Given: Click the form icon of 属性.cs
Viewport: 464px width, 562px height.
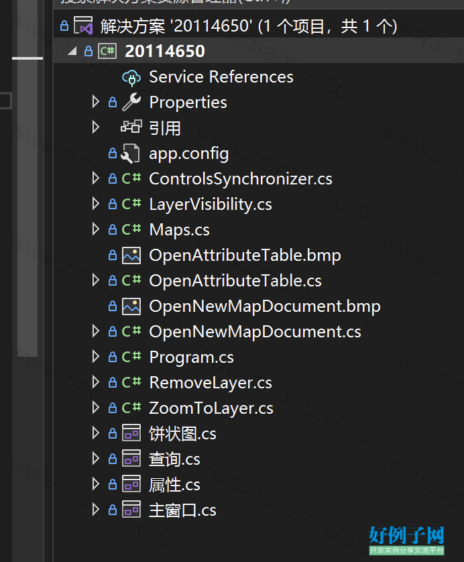Looking at the screenshot, I should [131, 484].
